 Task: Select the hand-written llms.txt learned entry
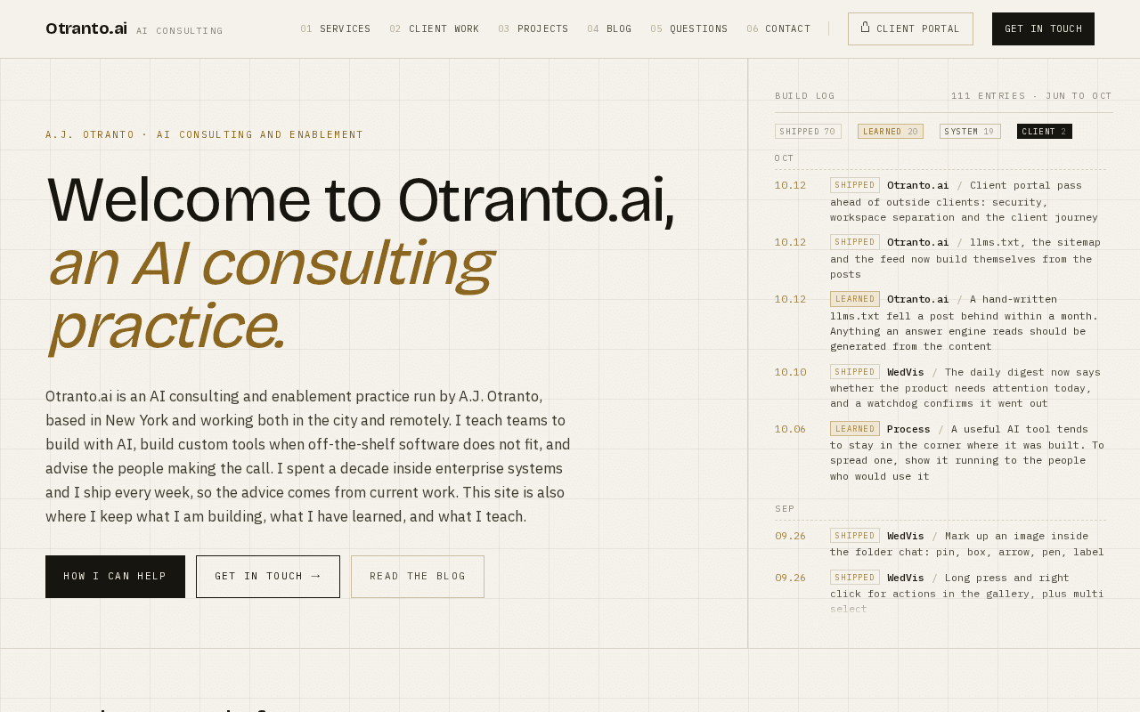[940, 323]
